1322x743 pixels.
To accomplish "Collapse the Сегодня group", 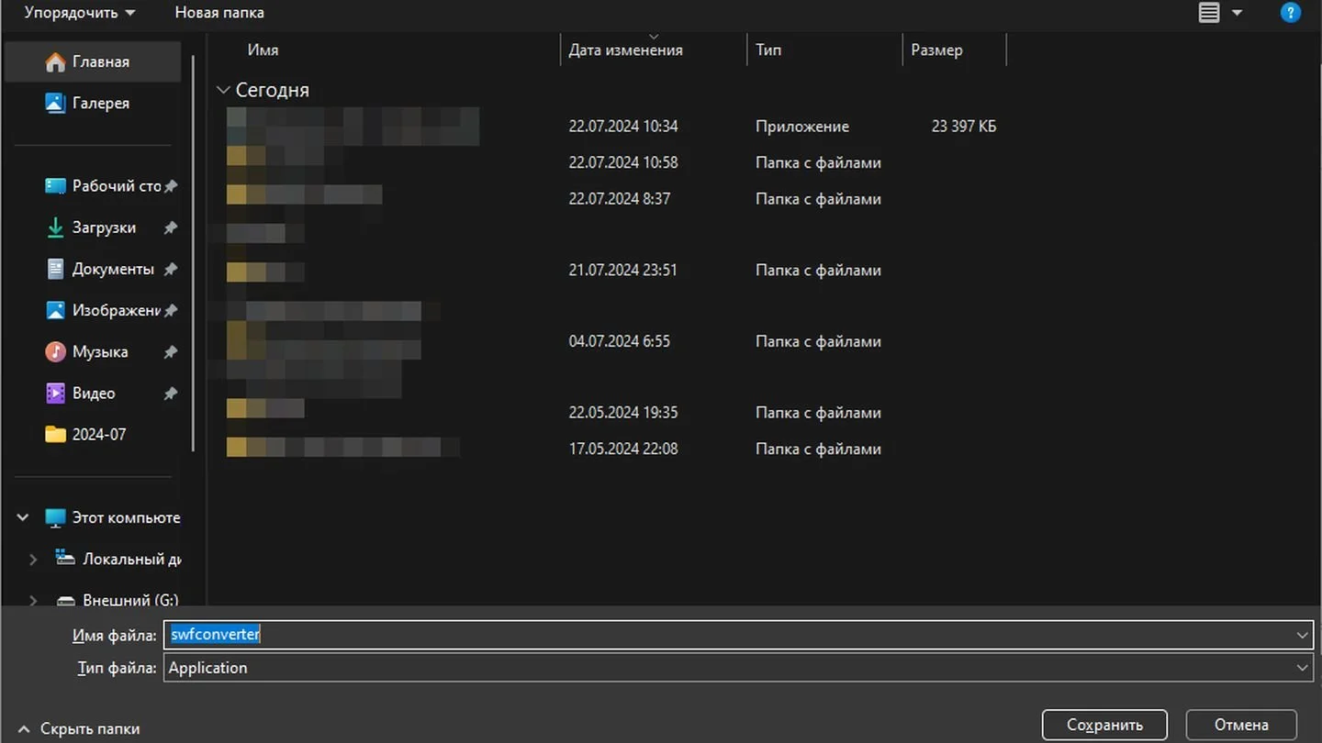I will tap(222, 90).
